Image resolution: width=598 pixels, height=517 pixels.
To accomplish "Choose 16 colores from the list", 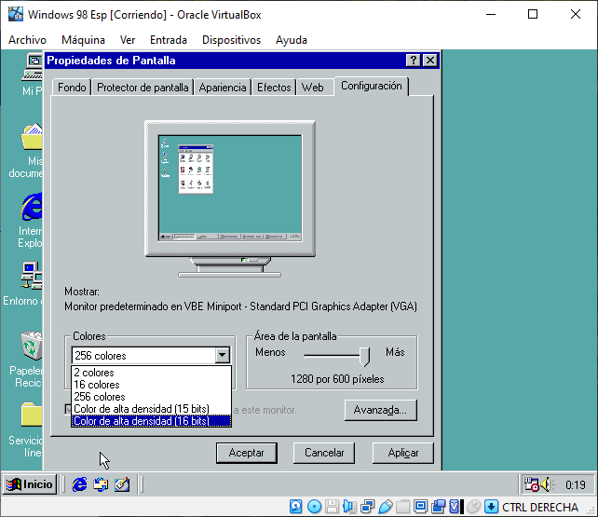I will [152, 385].
